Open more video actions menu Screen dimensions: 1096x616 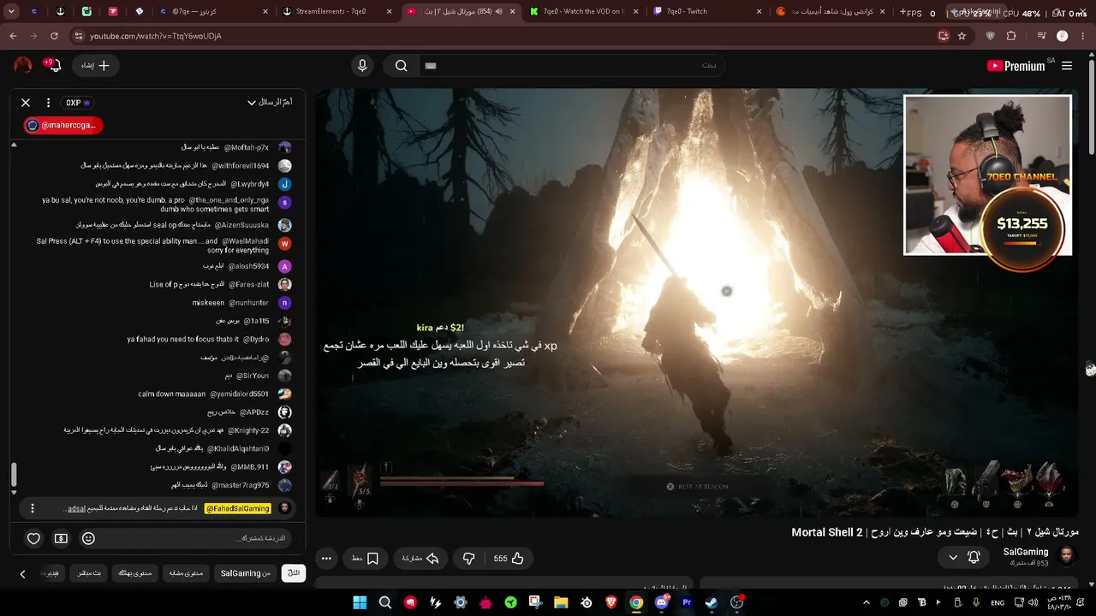pos(326,559)
